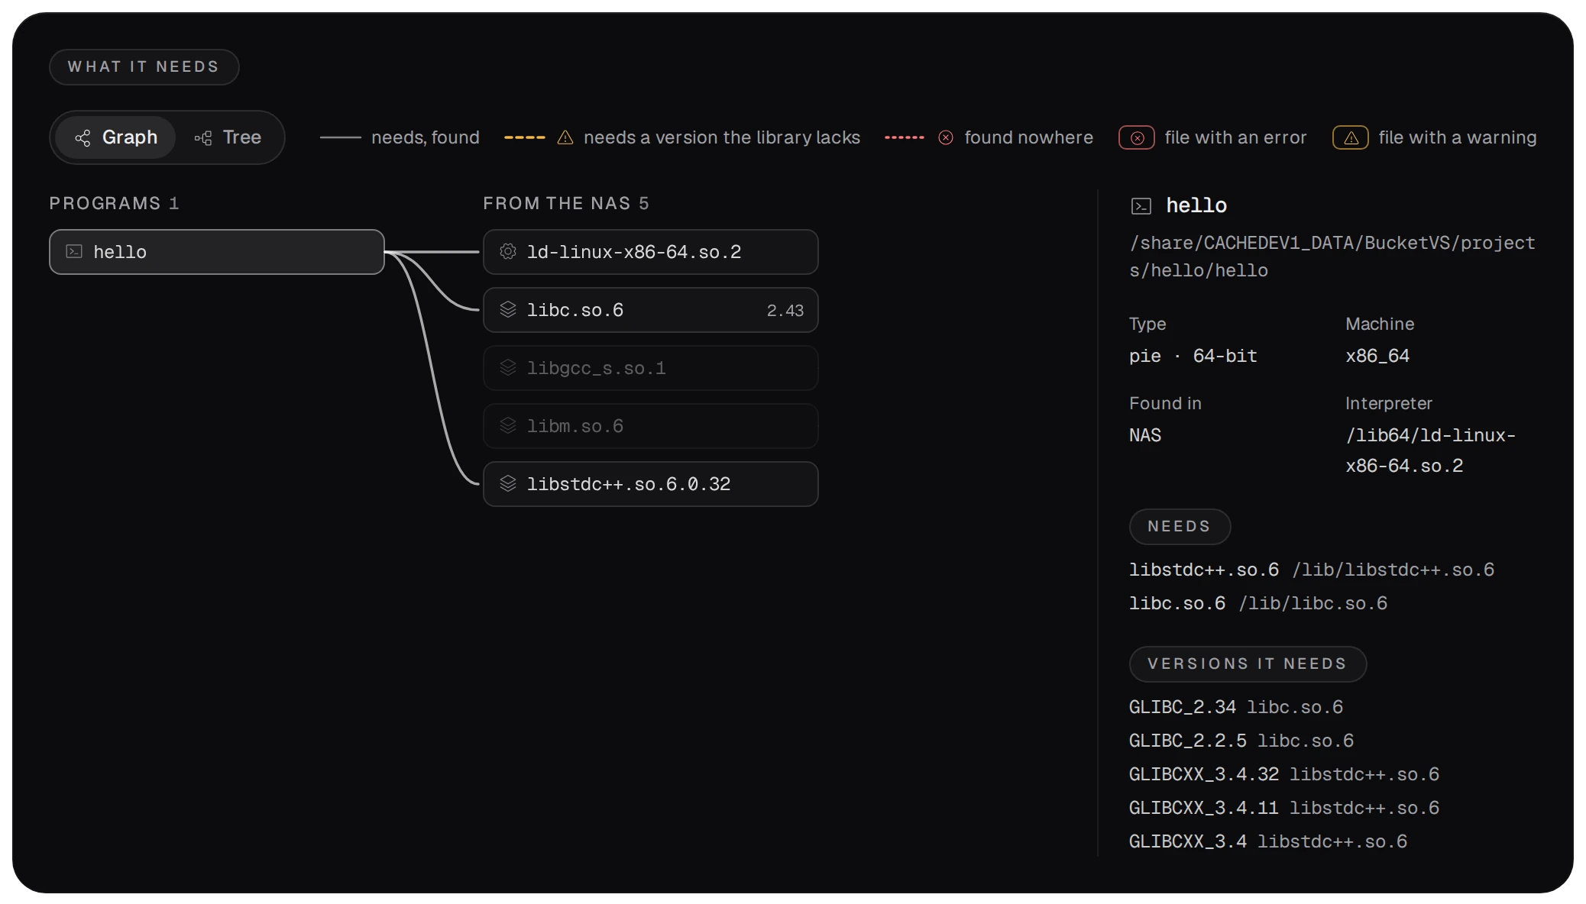Click the layers icon on libstdc++.so.6.0.32
Screen dimensions: 1586x904
[x=508, y=483]
